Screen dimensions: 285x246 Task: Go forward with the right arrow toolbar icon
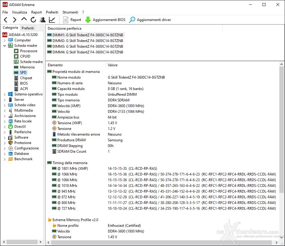click(14, 19)
